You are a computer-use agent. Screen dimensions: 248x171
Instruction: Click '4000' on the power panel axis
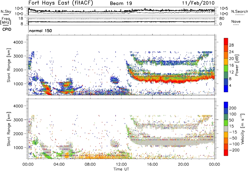click(18, 42)
